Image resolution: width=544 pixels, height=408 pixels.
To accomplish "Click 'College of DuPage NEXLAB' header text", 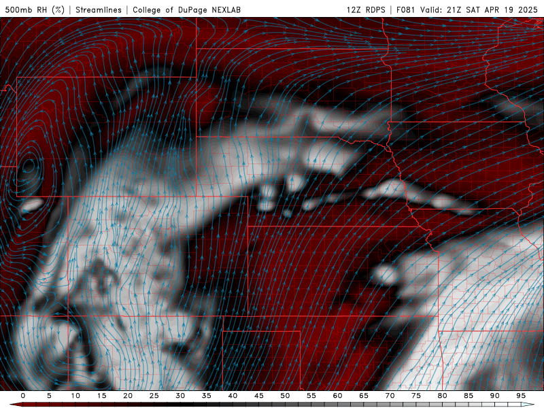I will (x=186, y=10).
